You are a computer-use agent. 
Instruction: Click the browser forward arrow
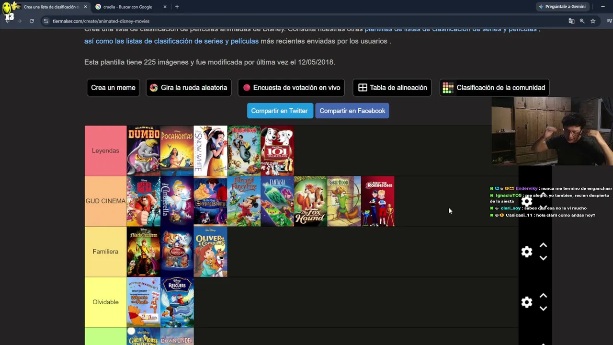click(19, 21)
